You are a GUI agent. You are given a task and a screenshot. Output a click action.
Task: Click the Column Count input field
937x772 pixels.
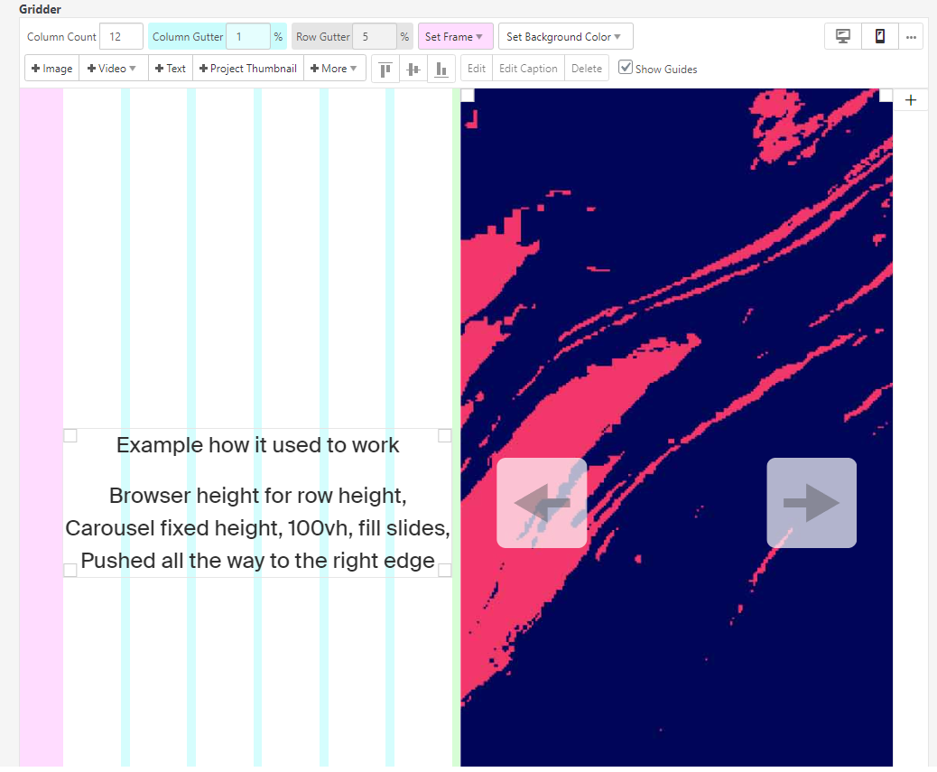(121, 37)
